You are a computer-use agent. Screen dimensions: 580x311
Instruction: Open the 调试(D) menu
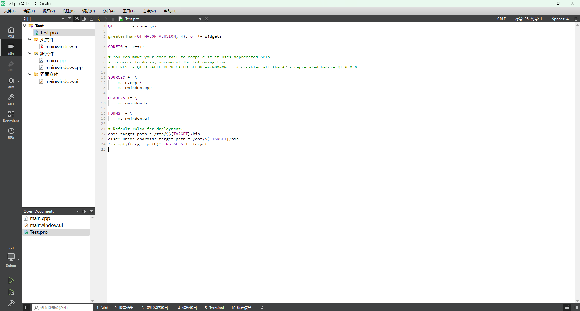click(89, 11)
